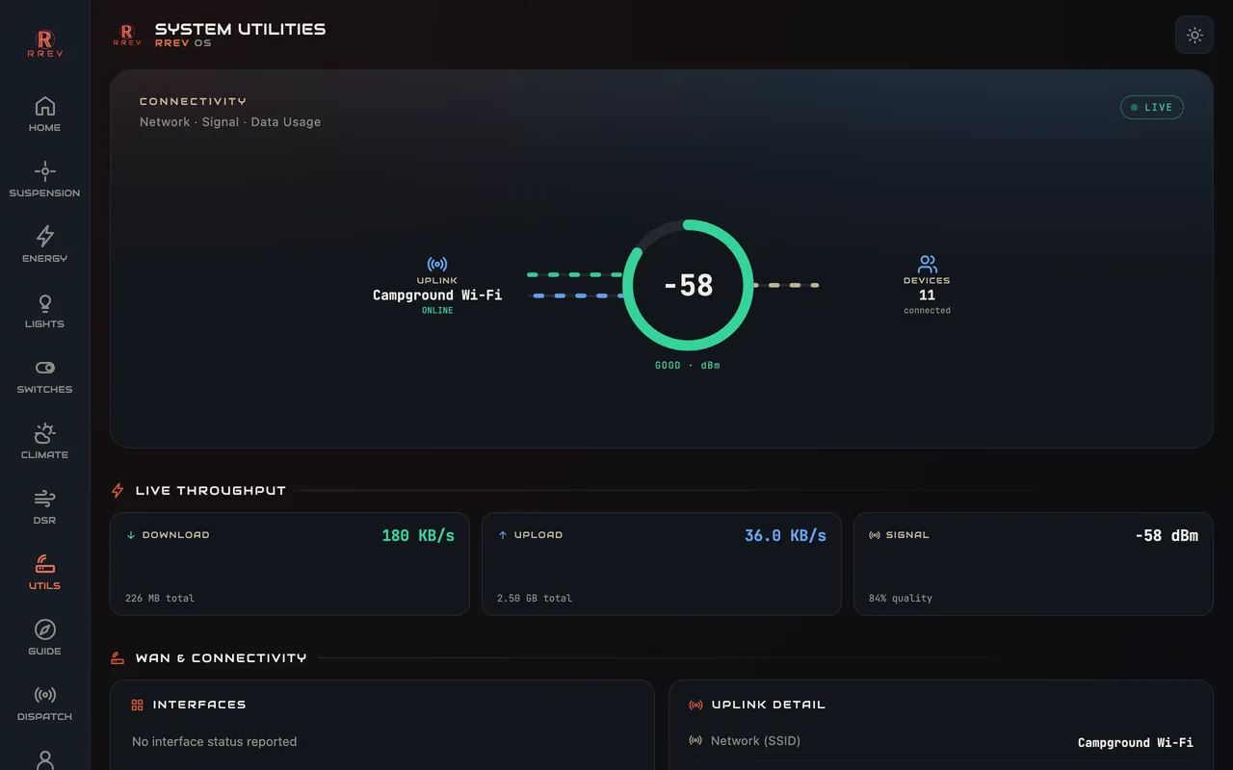The height and width of the screenshot is (770, 1233).
Task: Click the RREV logo in the sidebar
Action: 44,43
